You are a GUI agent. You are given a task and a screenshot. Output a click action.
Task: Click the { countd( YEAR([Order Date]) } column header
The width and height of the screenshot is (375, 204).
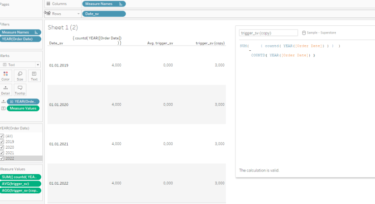(x=97, y=40)
